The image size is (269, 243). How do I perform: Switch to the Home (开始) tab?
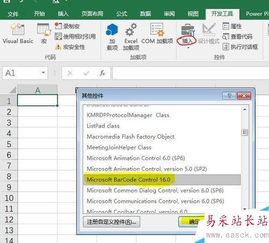point(39,14)
